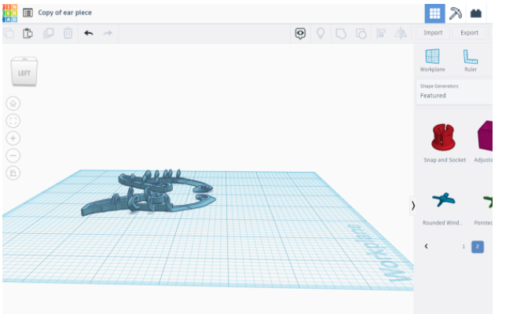
Task: Switch to the 3D design grid view
Action: click(x=434, y=13)
